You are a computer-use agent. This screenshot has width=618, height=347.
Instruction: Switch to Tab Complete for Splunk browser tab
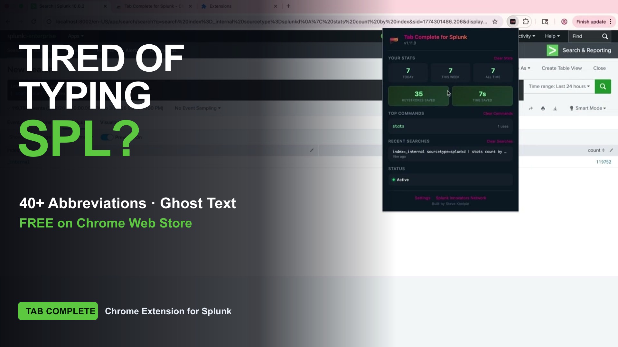[154, 6]
